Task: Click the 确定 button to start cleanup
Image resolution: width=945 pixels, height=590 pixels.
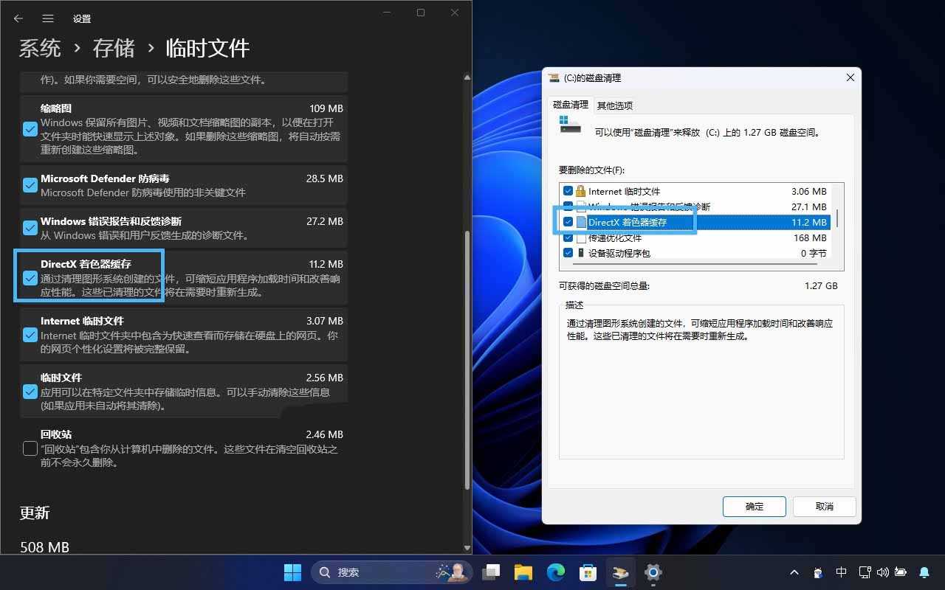Action: point(754,507)
